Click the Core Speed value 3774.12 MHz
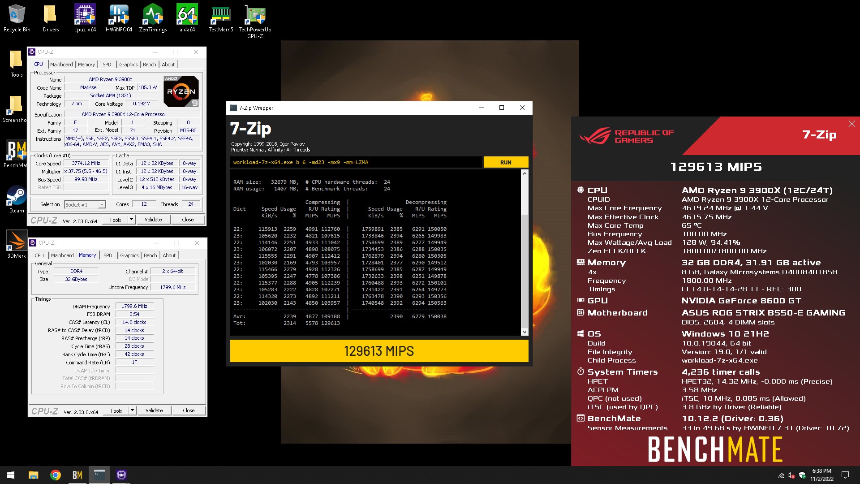Viewport: 860px width, 484px height. 86,164
